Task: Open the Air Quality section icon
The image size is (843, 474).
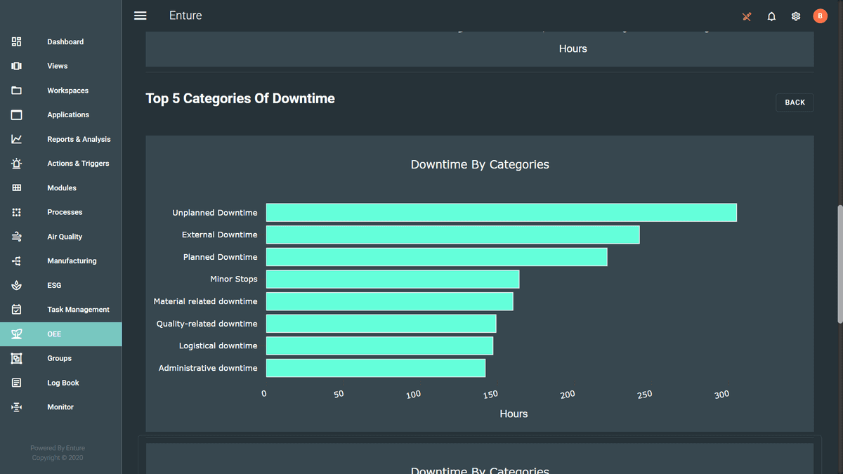Action: (16, 236)
